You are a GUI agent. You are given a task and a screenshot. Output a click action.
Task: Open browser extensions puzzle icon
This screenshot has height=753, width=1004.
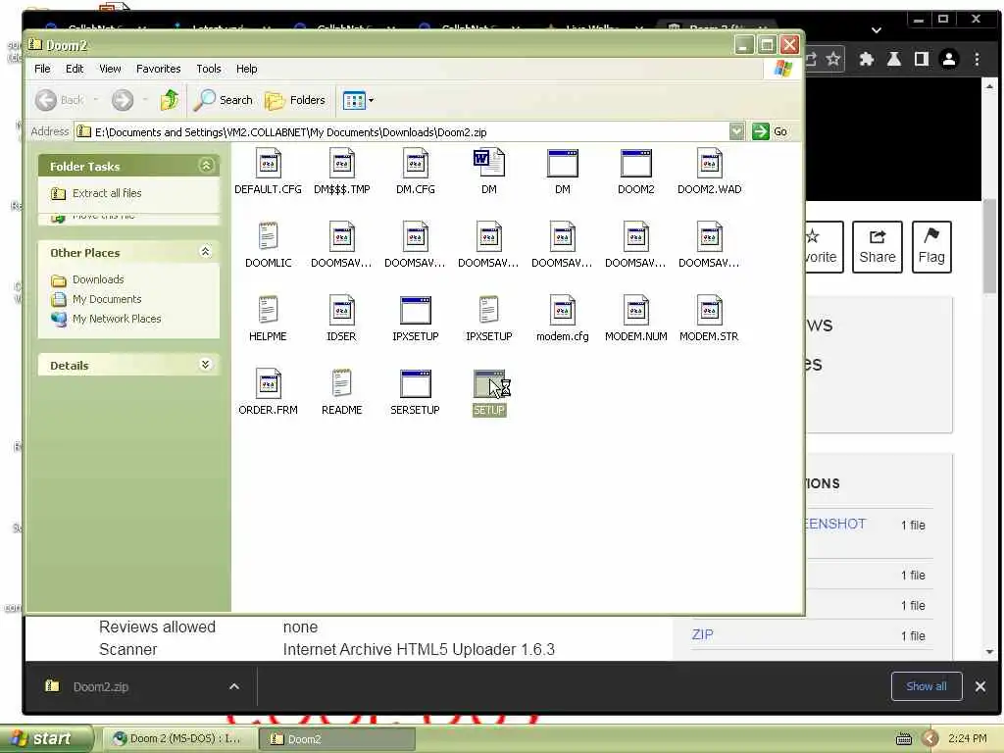pos(867,60)
